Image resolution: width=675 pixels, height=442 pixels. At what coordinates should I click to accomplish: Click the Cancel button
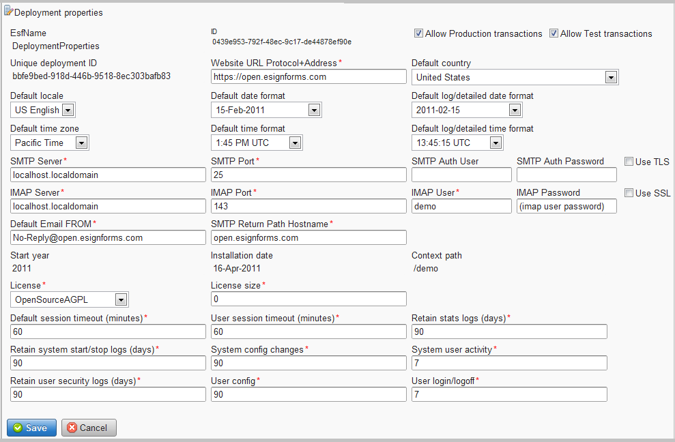pos(89,428)
